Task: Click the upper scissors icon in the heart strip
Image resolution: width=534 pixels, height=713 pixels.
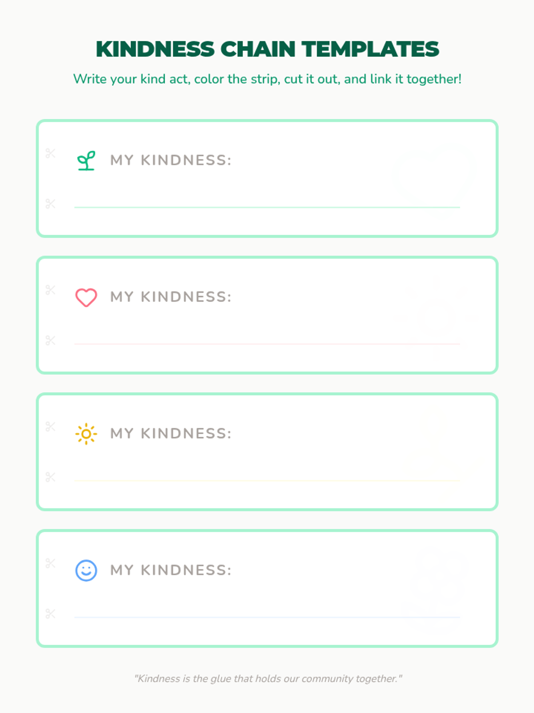Action: [50, 290]
